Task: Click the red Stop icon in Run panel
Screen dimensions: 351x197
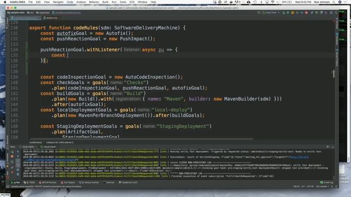Action: [12, 157]
